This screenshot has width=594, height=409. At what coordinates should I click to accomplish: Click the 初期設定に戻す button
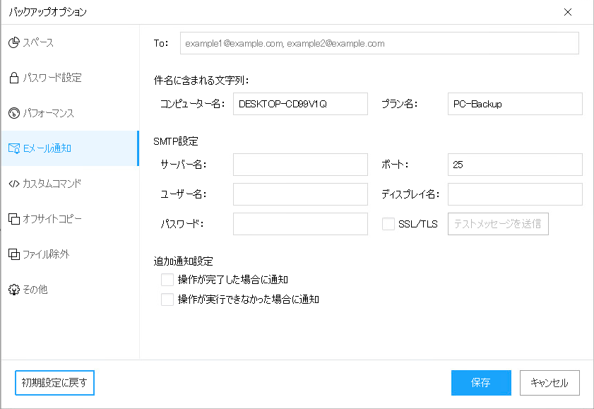(x=54, y=382)
